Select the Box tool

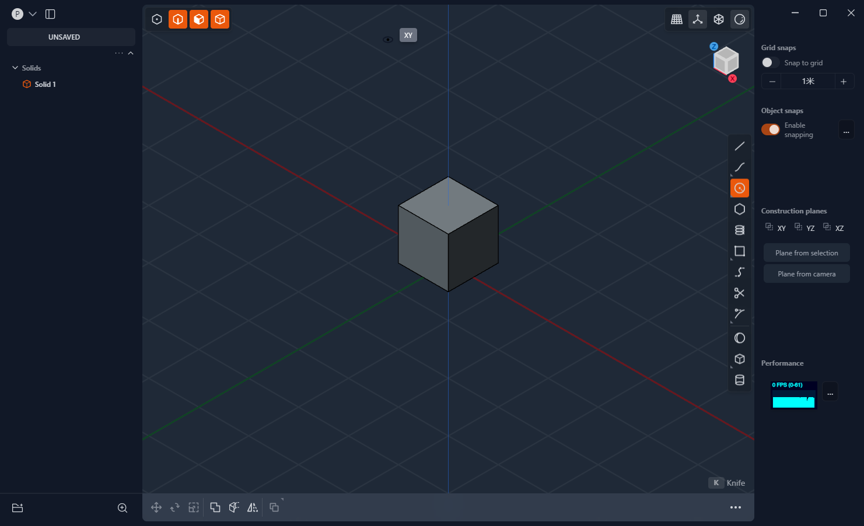pyautogui.click(x=740, y=359)
